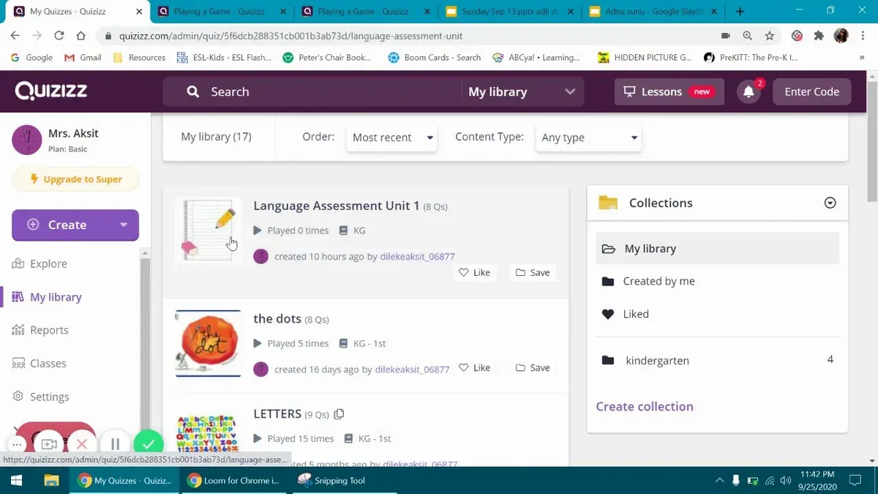
Task: Open File Explorer from the taskbar
Action: pyautogui.click(x=51, y=480)
